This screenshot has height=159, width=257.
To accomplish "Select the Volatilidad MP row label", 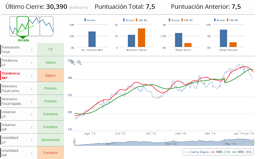I will pyautogui.click(x=10, y=153).
